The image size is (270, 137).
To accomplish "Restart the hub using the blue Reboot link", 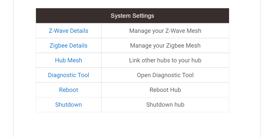I will click(x=68, y=90).
